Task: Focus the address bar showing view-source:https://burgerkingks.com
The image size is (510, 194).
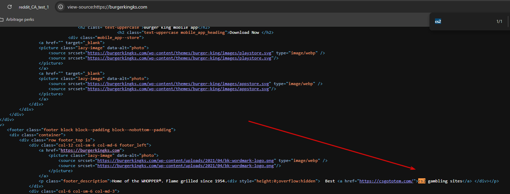Action: [107, 7]
